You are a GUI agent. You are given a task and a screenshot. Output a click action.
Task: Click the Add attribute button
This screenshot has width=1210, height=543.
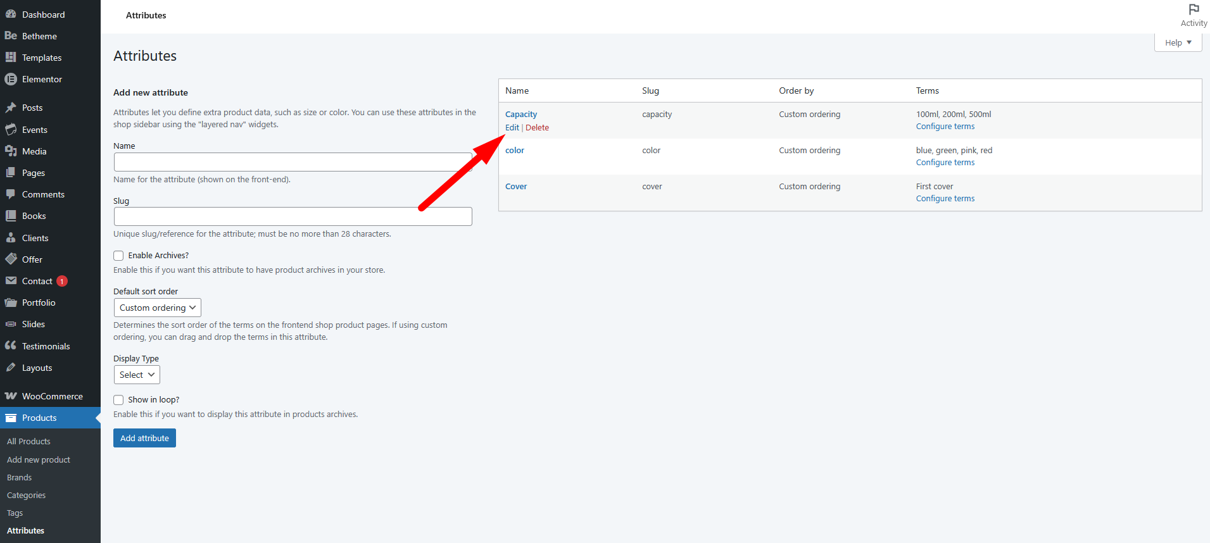tap(144, 438)
